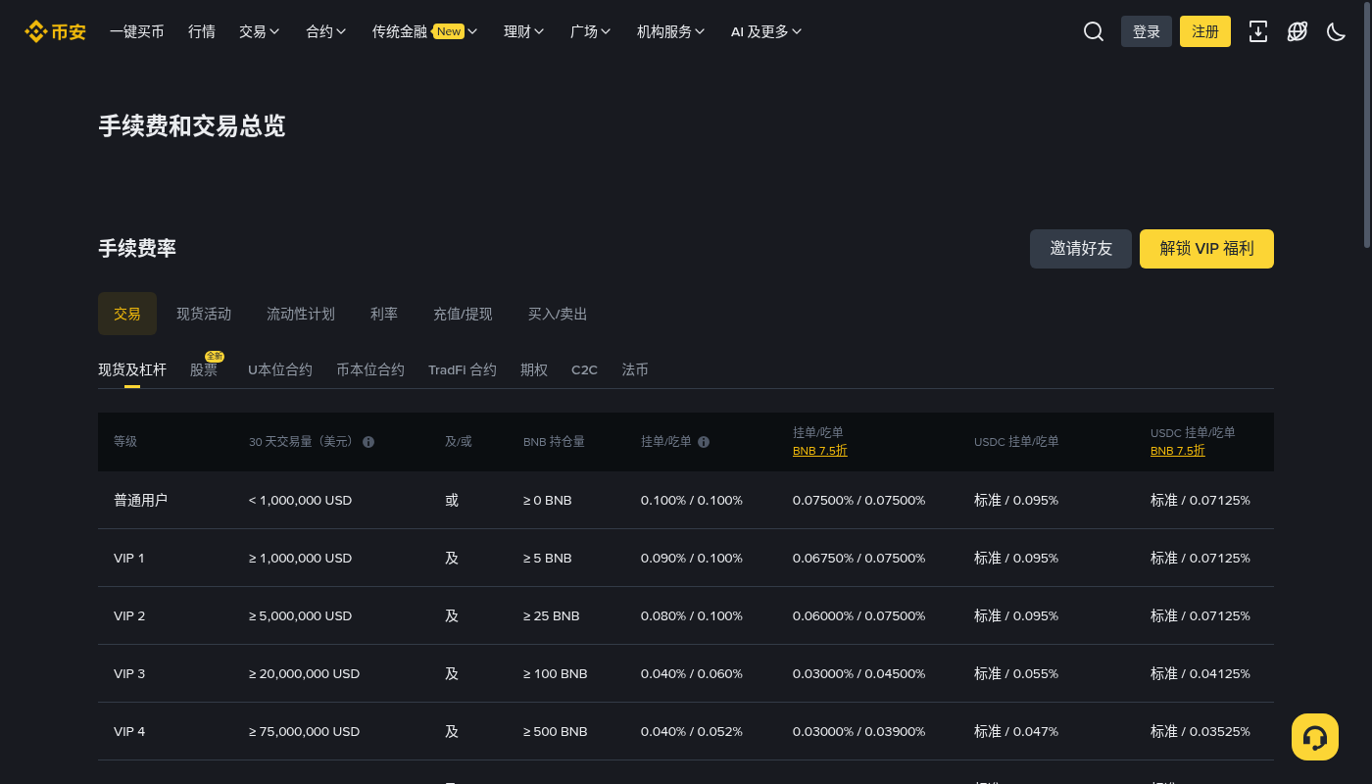Click the yellow 注册 button
This screenshot has height=784, width=1372.
1205,31
